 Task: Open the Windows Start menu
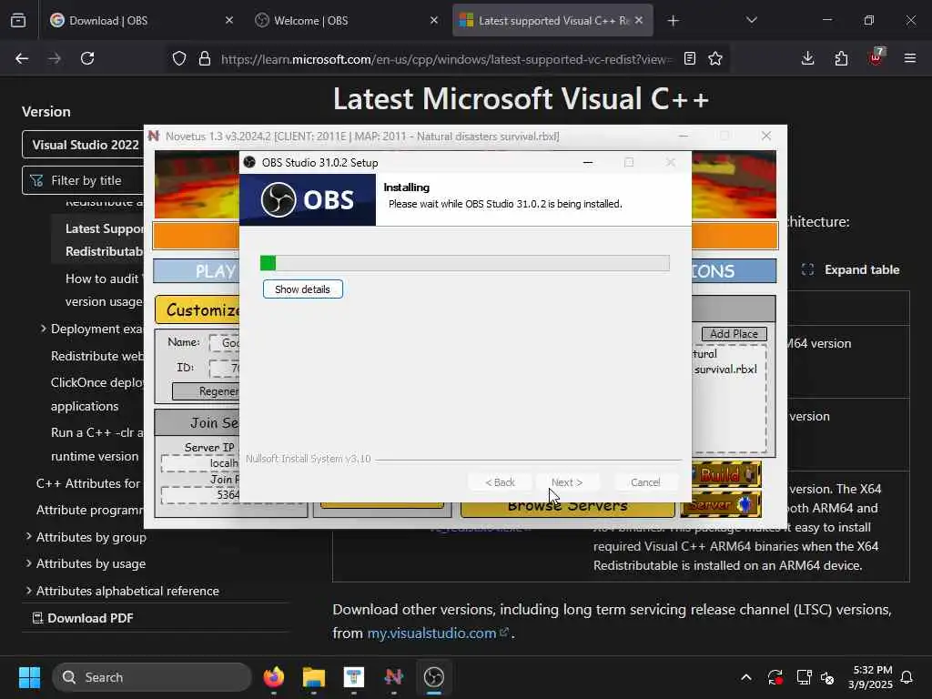click(x=29, y=677)
